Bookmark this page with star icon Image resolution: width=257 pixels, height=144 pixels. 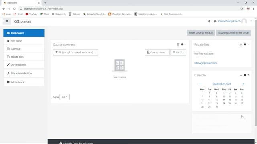click(x=241, y=9)
